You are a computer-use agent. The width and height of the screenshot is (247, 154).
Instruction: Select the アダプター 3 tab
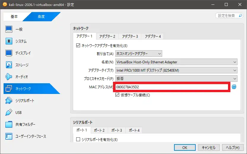click(x=130, y=36)
